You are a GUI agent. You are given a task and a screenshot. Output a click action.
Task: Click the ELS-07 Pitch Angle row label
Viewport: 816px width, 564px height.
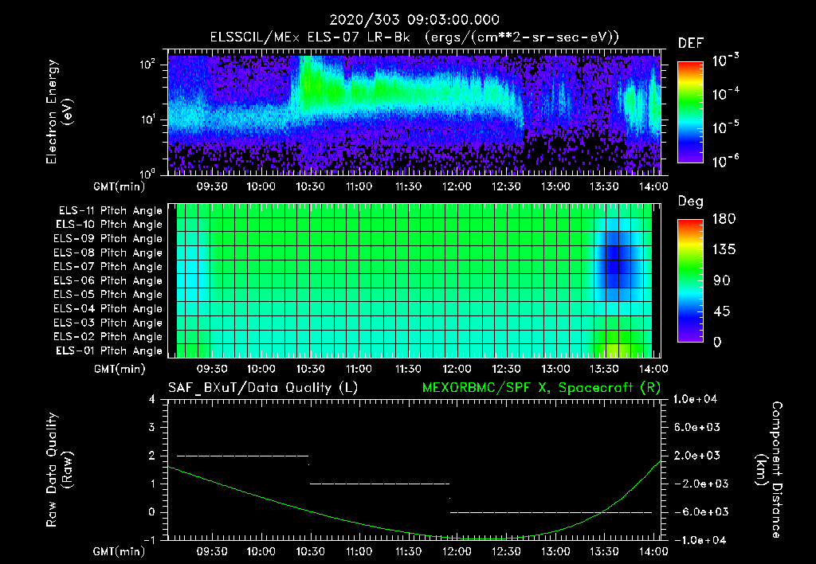coord(108,266)
